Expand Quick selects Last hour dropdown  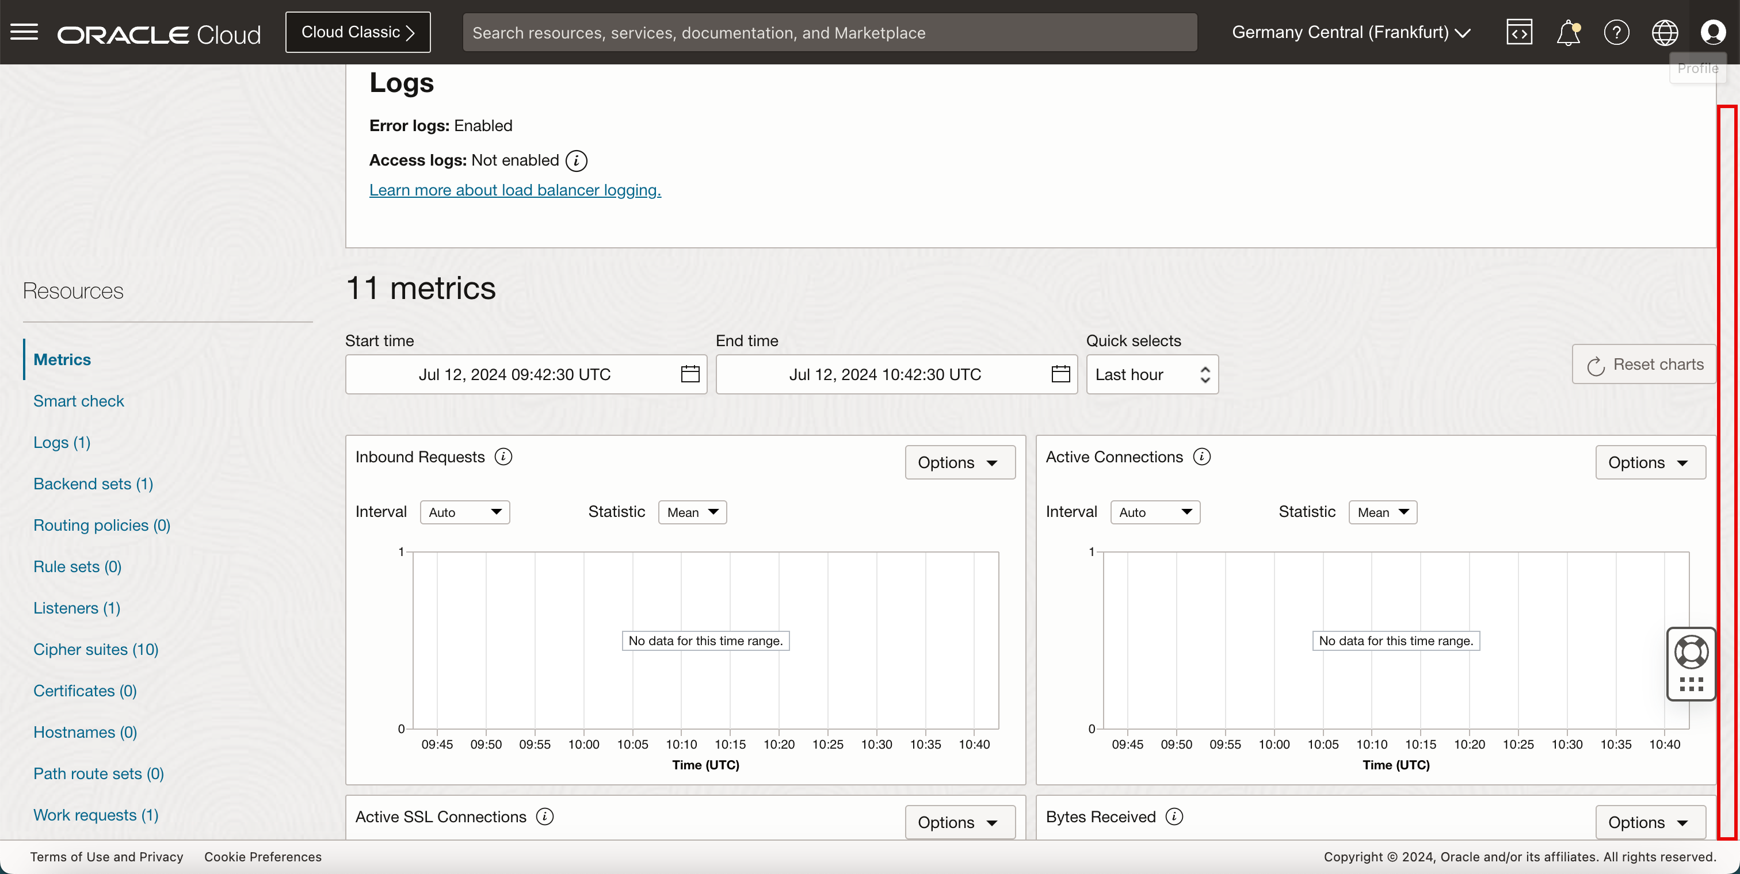[1152, 374]
